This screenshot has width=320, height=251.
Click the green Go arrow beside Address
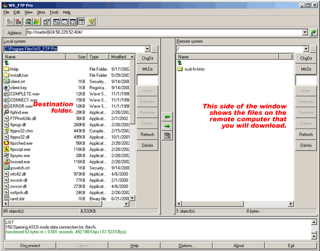(313, 32)
